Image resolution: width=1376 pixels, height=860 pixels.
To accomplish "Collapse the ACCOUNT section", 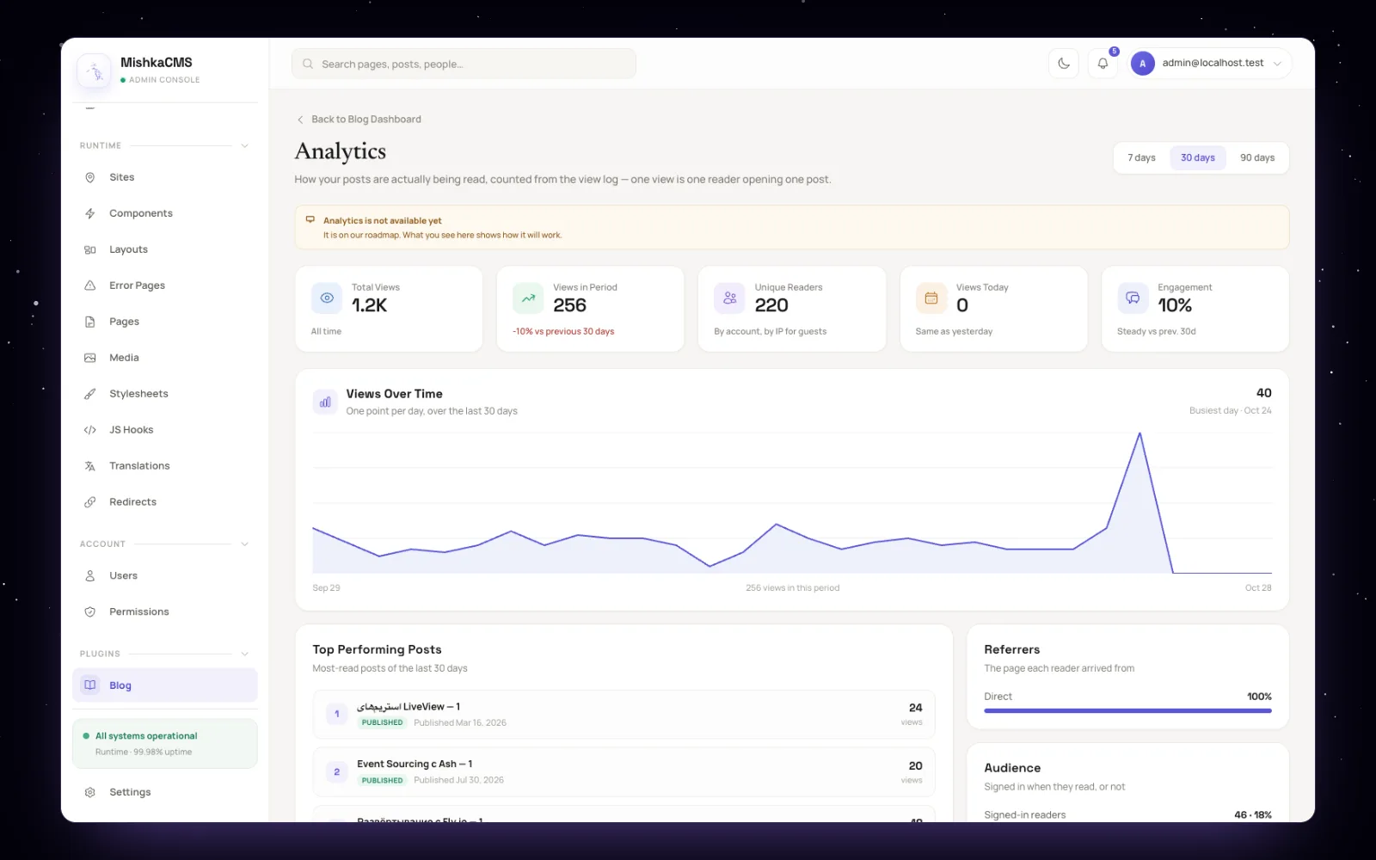I will coord(244,544).
